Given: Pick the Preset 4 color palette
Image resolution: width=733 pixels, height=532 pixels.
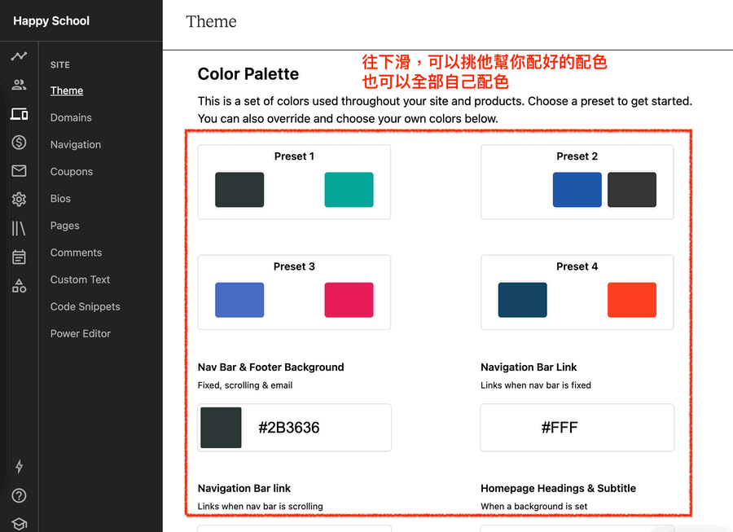Looking at the screenshot, I should (577, 292).
